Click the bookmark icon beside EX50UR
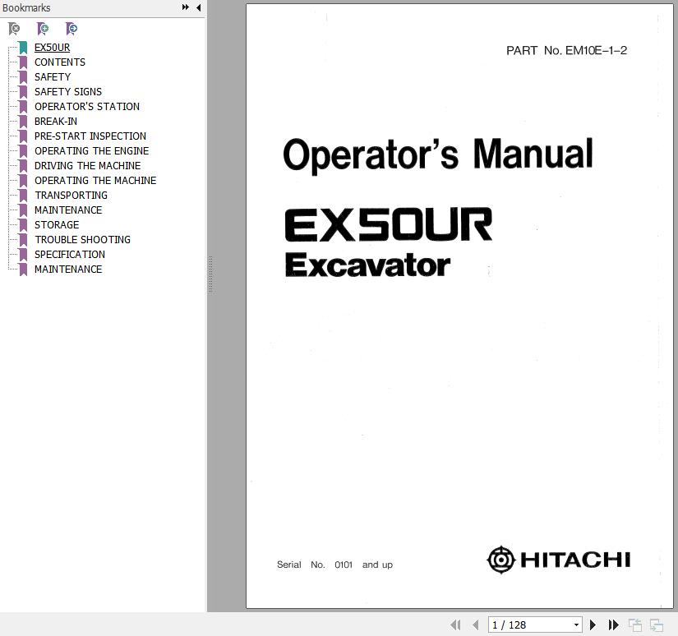The height and width of the screenshot is (636, 678). (23, 48)
